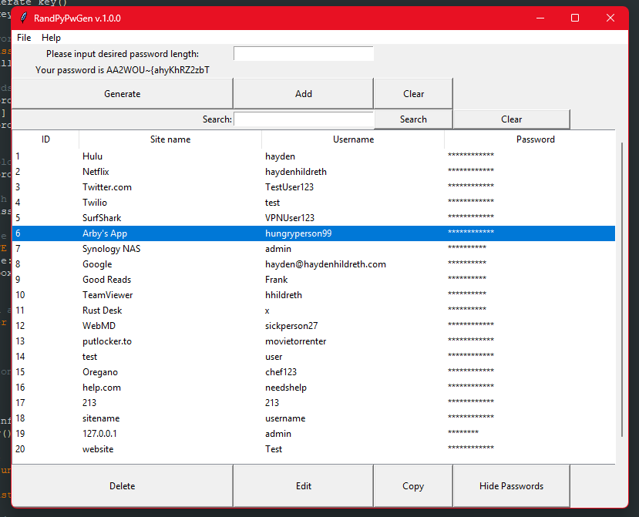Focus the desired password length field
Screen dimensions: 639x517
[x=304, y=53]
